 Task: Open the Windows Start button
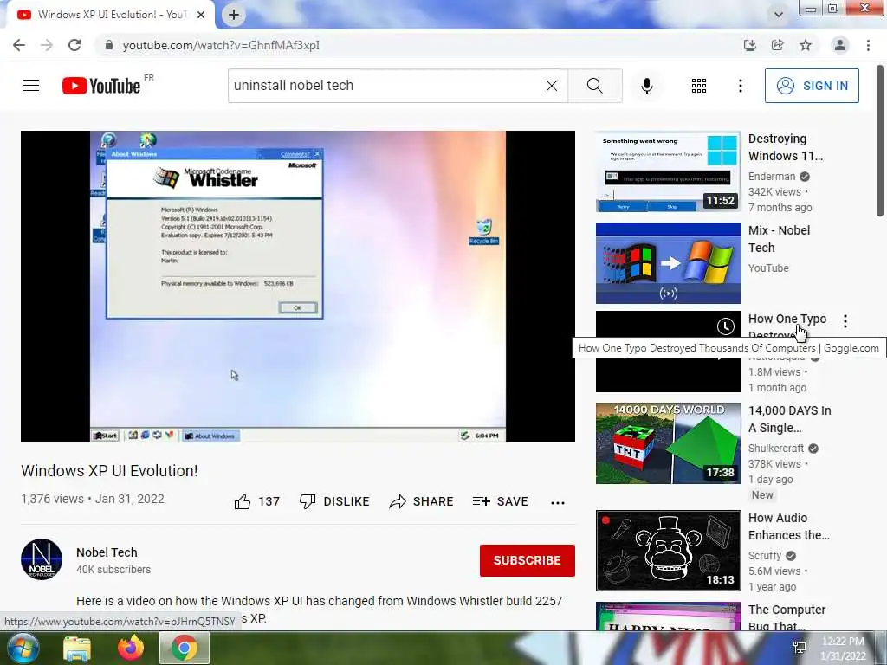point(23,648)
